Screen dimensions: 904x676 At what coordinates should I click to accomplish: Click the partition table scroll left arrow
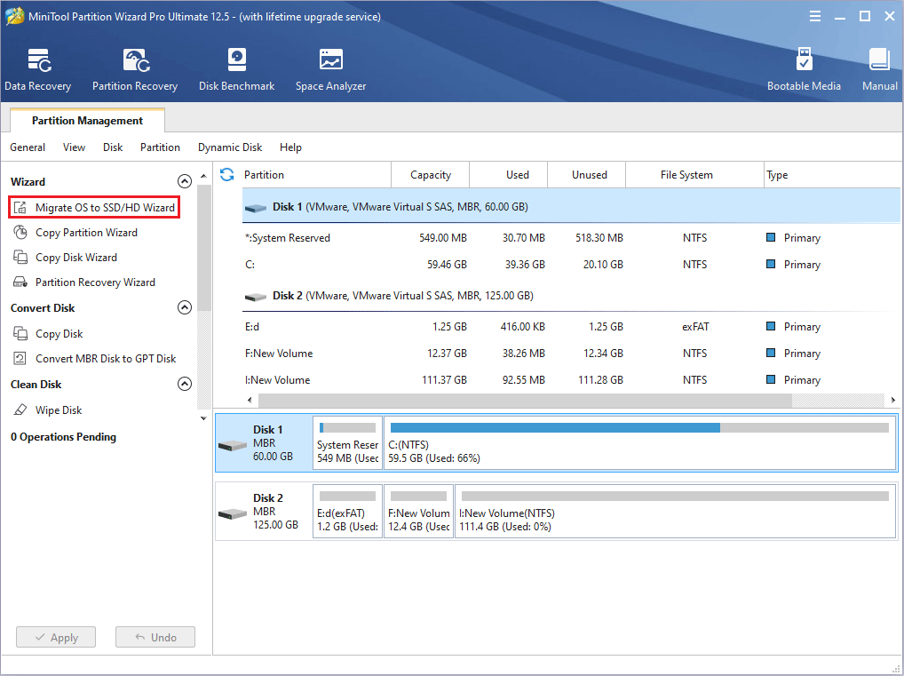tap(250, 400)
